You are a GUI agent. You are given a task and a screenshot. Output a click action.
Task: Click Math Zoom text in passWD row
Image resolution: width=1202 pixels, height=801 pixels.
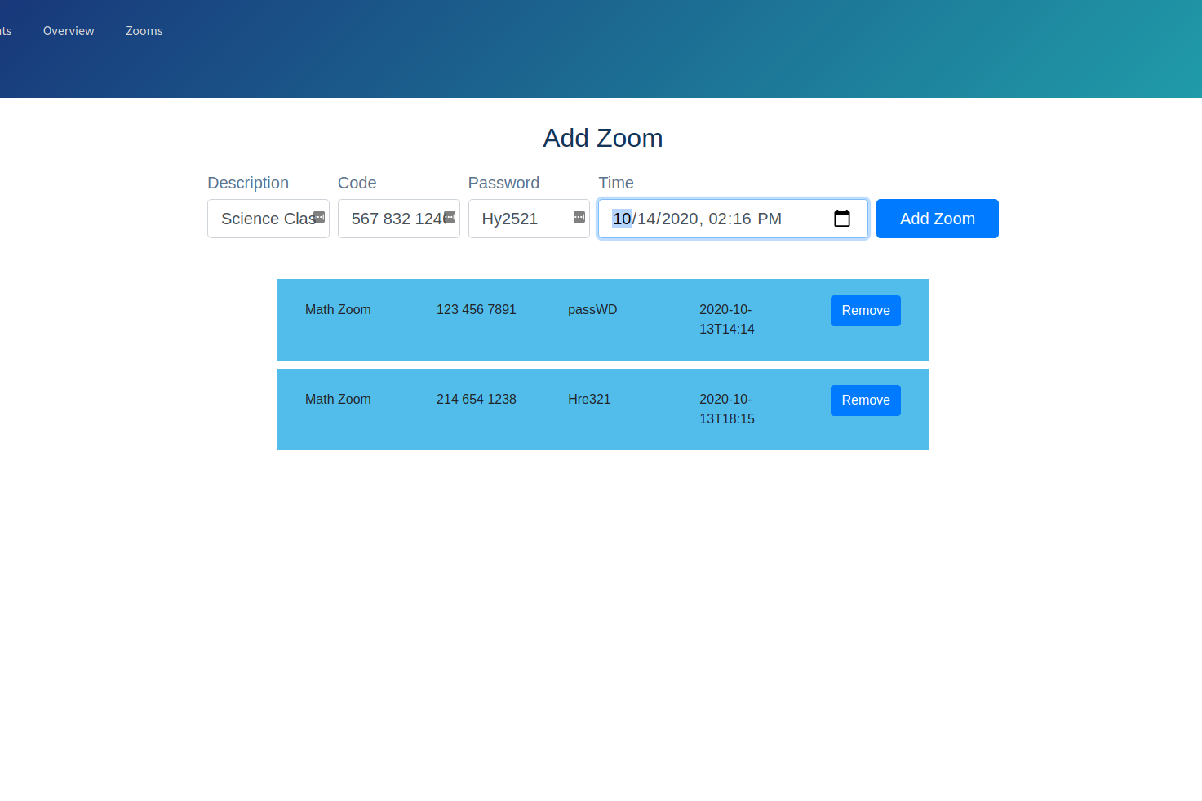tap(338, 310)
